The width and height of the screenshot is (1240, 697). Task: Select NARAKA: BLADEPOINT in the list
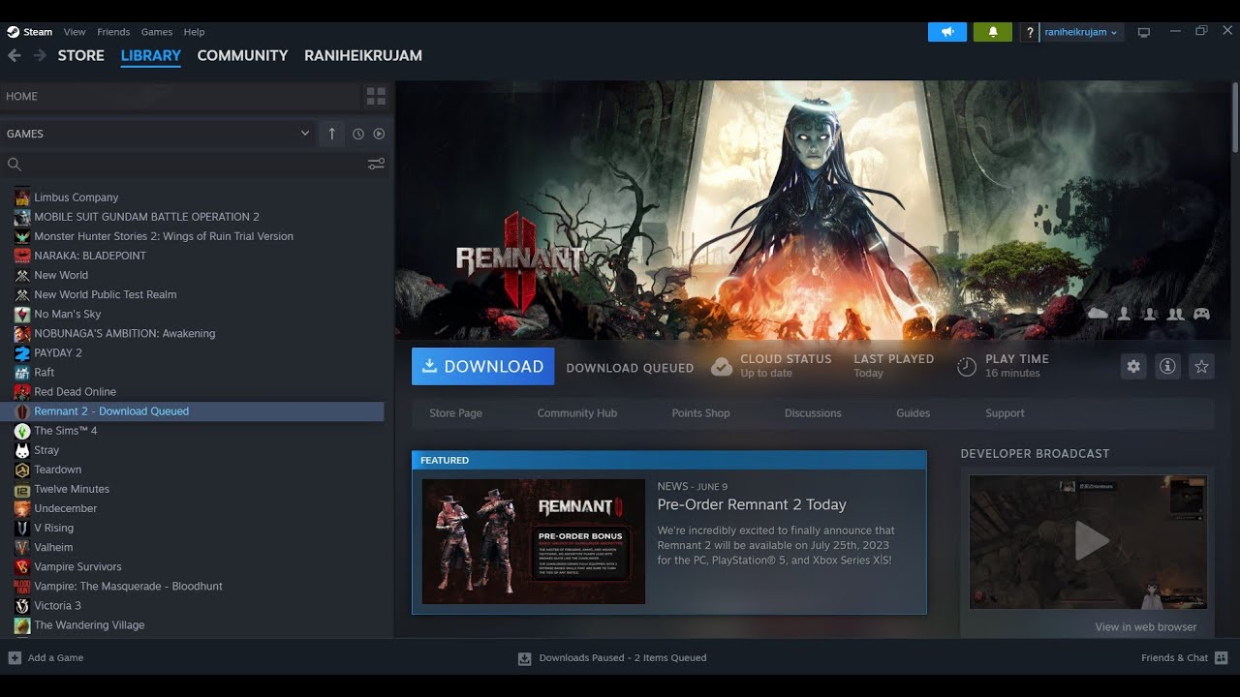coord(90,256)
